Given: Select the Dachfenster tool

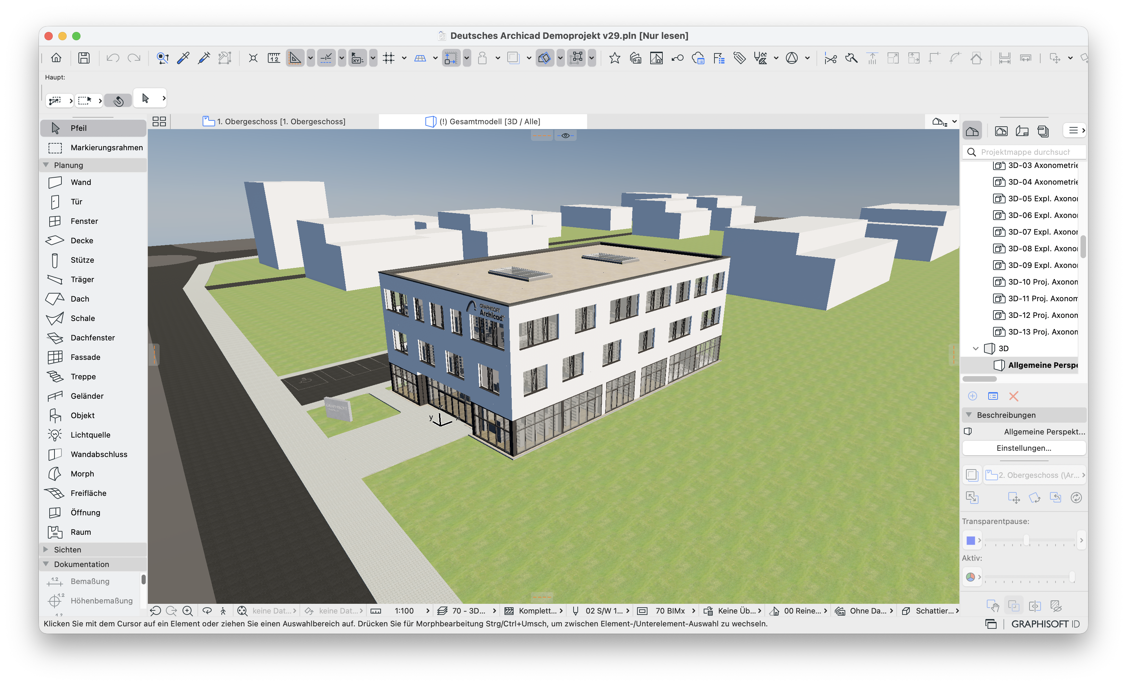Looking at the screenshot, I should click(93, 338).
